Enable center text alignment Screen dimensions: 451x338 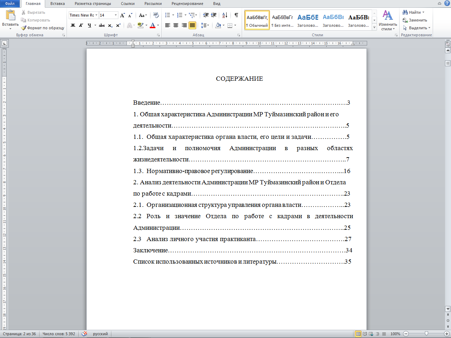(x=176, y=25)
